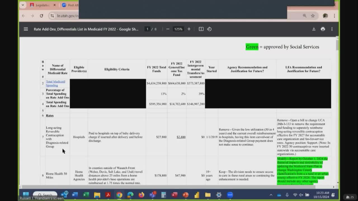The height and width of the screenshot is (201, 358).
Task: Click the green highlighted Green legend
Action: click(252, 47)
